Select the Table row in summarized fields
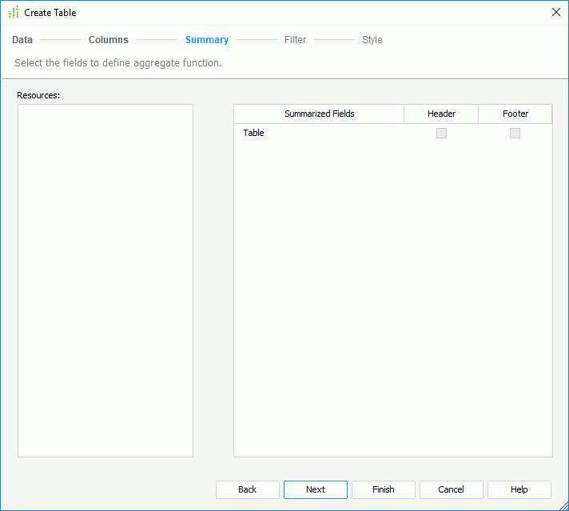Viewport: 569px width, 511px height. [x=393, y=133]
